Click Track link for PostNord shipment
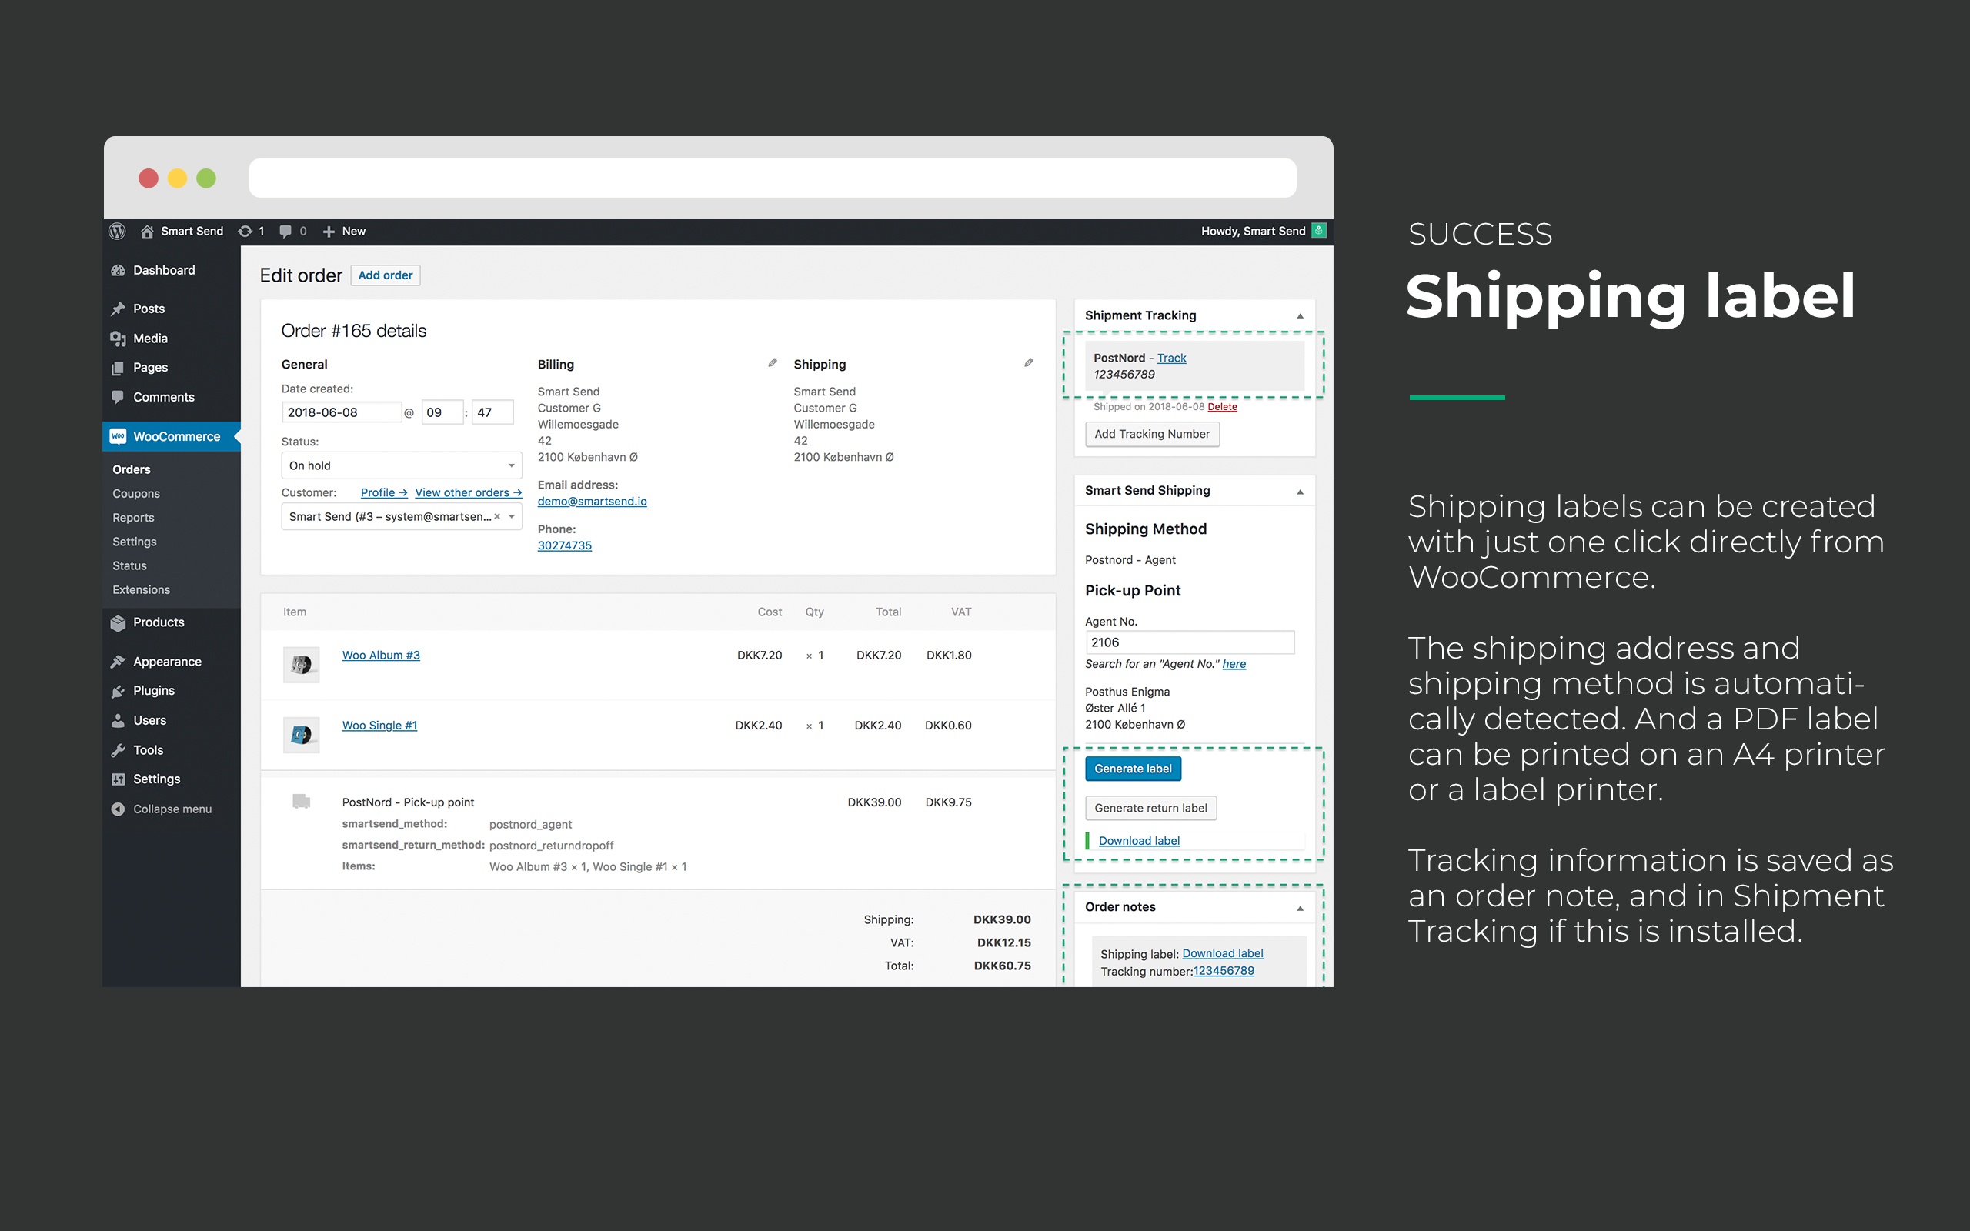The image size is (1970, 1231). click(x=1170, y=358)
